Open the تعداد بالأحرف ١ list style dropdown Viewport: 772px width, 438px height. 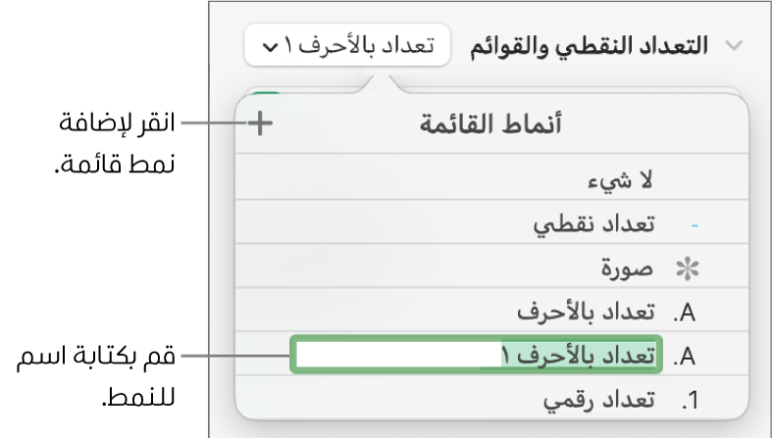350,47
